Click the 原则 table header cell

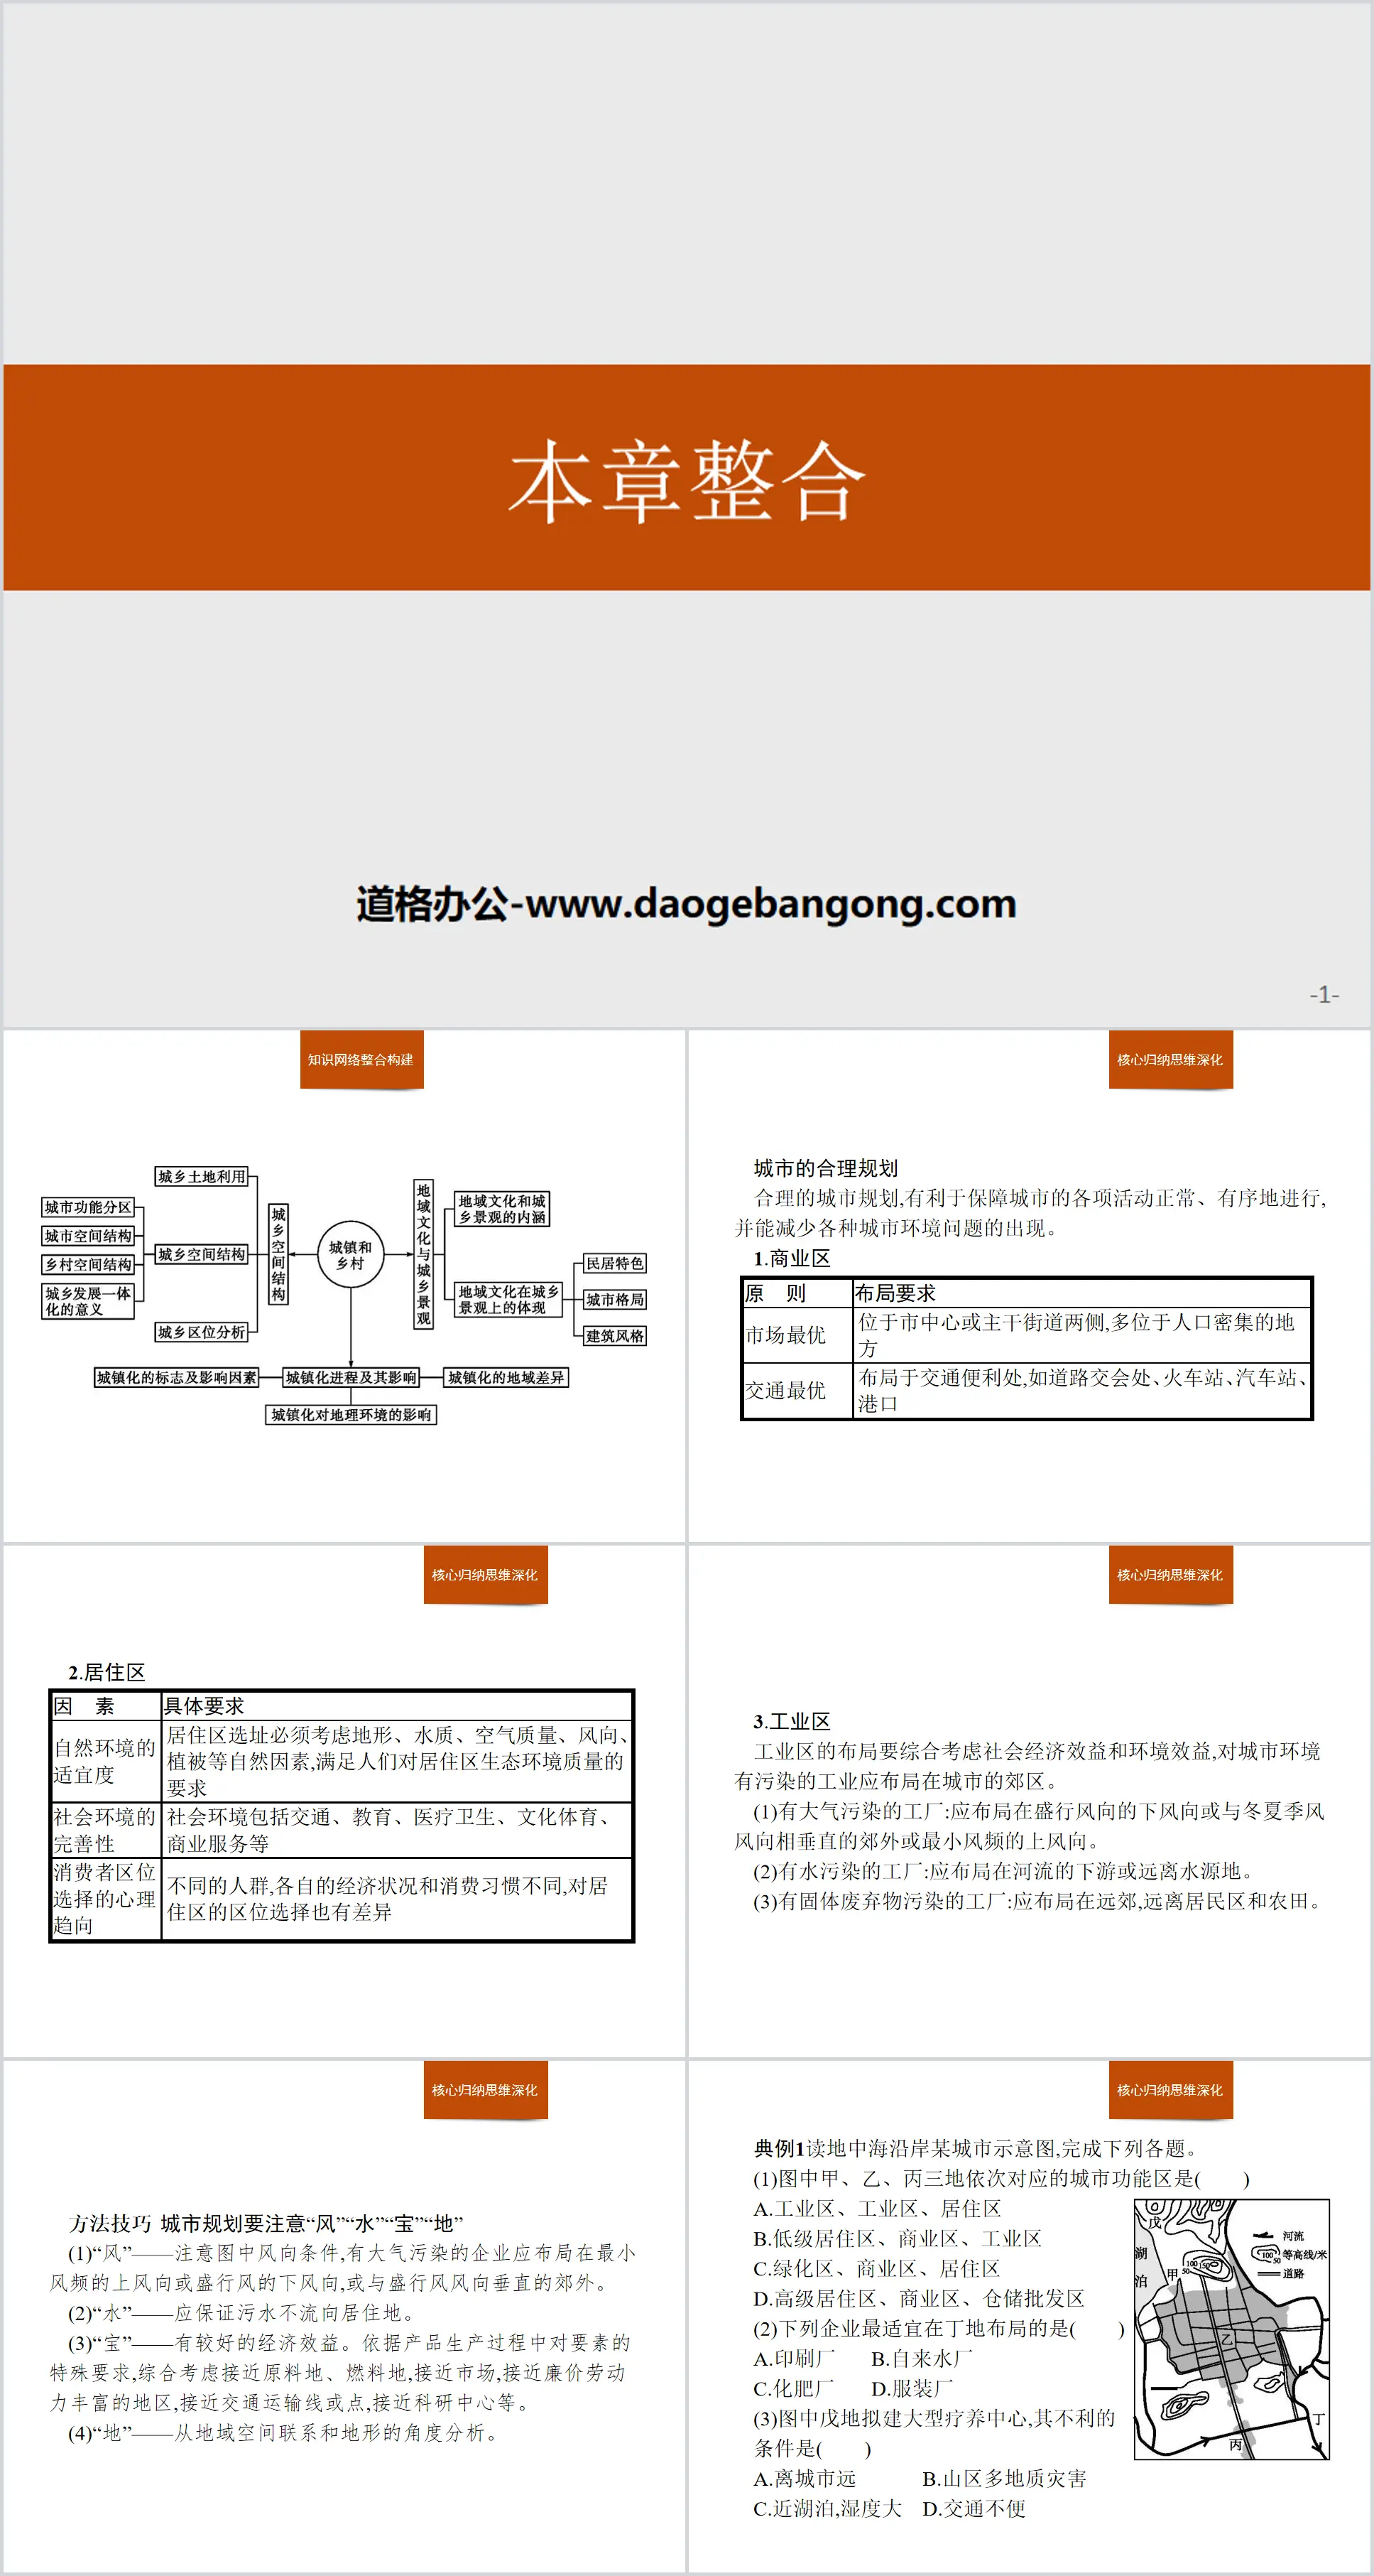[797, 1293]
